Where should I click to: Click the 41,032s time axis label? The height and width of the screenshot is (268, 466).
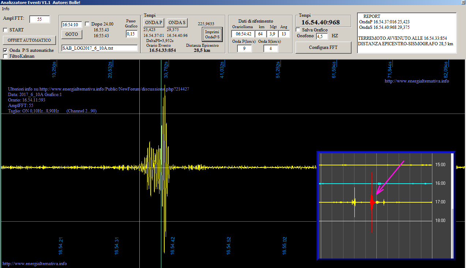222,69
